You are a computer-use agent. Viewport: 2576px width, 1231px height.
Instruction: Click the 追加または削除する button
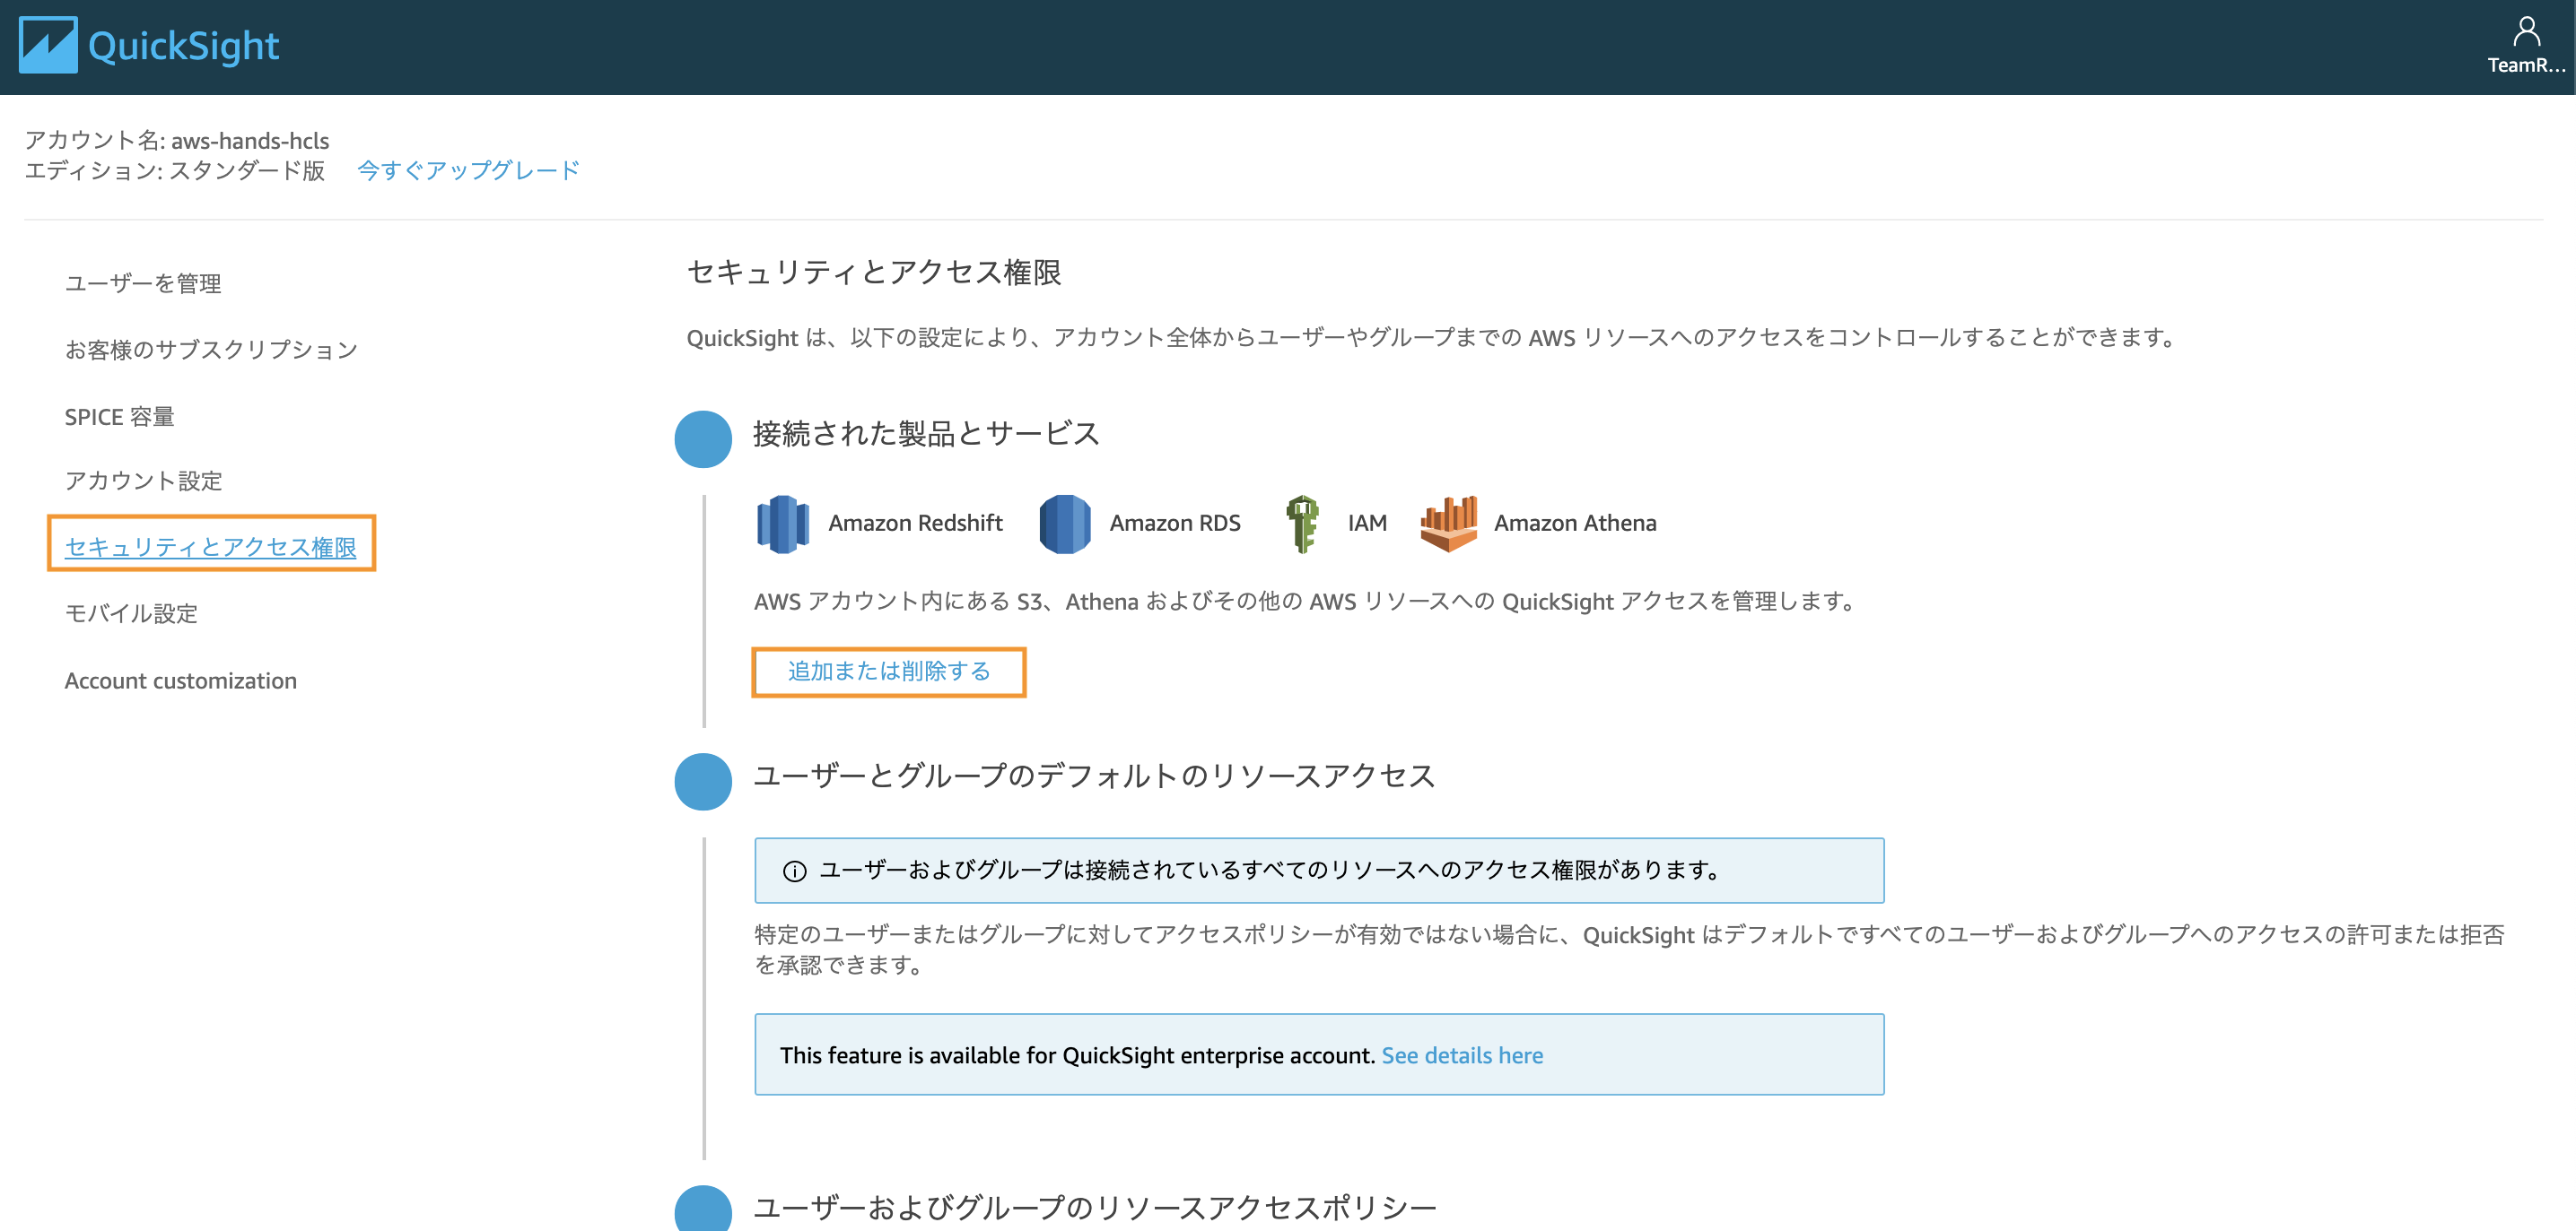pos(888,672)
